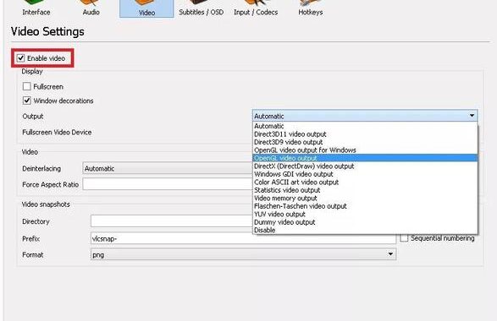
Task: Select Windows GDI video output
Action: [x=365, y=174]
